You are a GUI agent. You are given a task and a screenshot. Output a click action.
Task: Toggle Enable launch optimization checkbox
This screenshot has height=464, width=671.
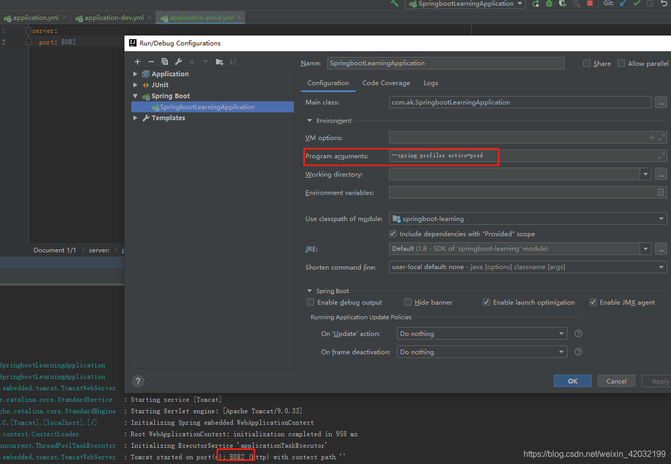tap(486, 302)
